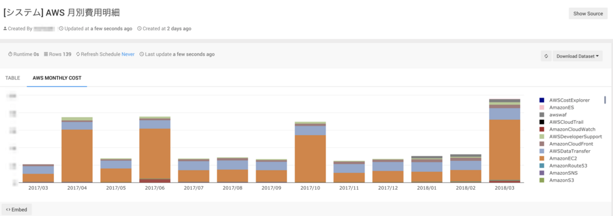This screenshot has width=613, height=216.
Task: Click the Created at clock icon
Action: [139, 29]
